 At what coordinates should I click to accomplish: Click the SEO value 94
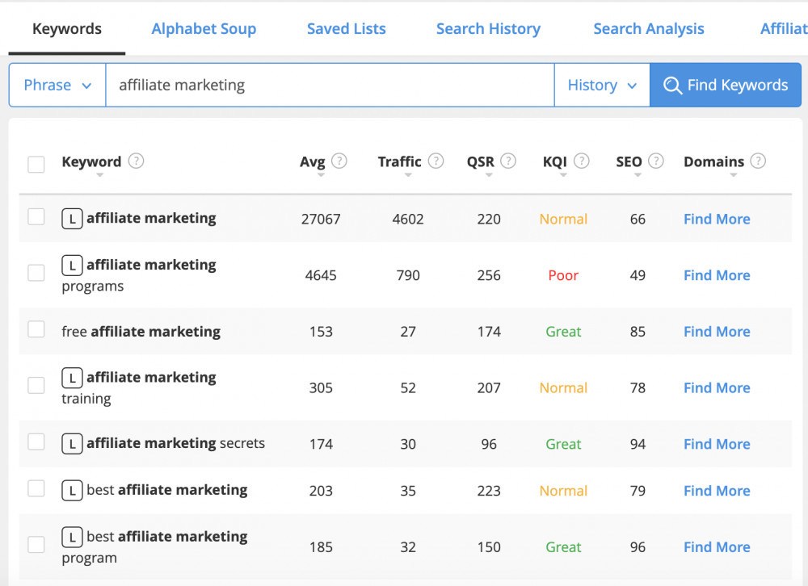[638, 444]
